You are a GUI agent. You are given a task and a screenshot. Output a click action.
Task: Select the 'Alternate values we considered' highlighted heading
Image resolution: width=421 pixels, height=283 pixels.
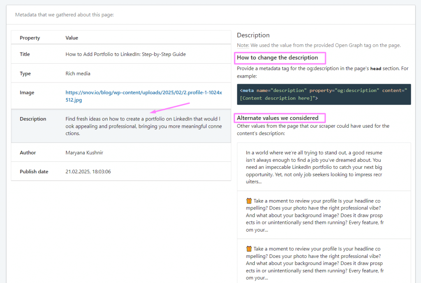pyautogui.click(x=280, y=118)
